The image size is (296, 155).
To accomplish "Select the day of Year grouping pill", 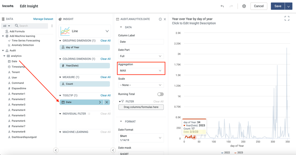I will click(85, 47).
